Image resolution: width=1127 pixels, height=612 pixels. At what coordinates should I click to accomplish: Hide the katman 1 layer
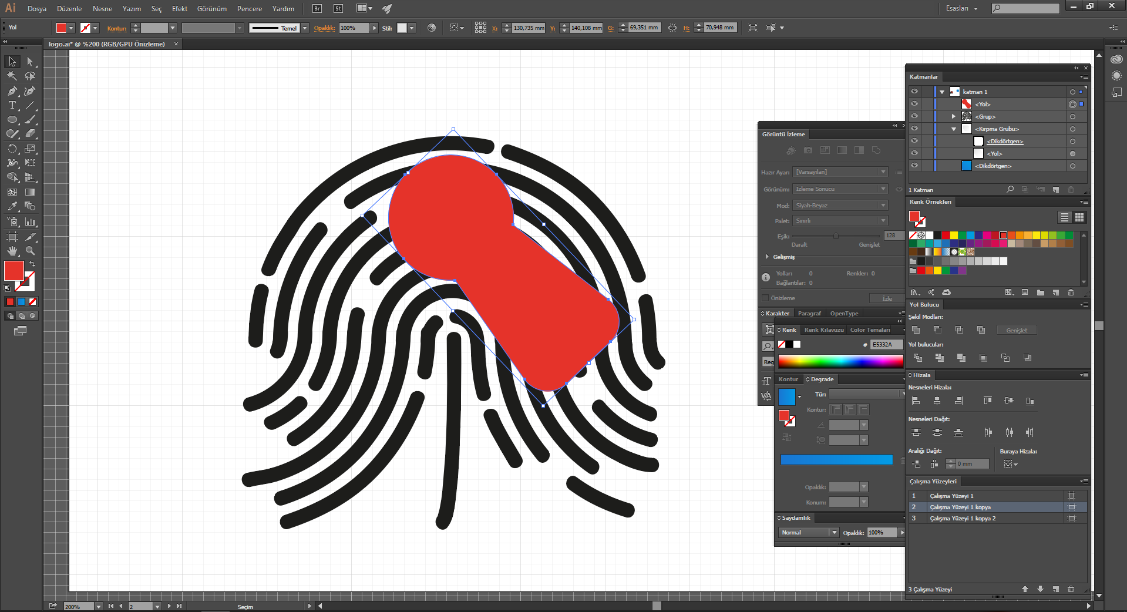click(914, 92)
